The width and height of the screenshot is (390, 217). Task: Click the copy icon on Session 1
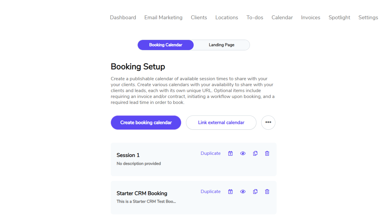pos(255,153)
